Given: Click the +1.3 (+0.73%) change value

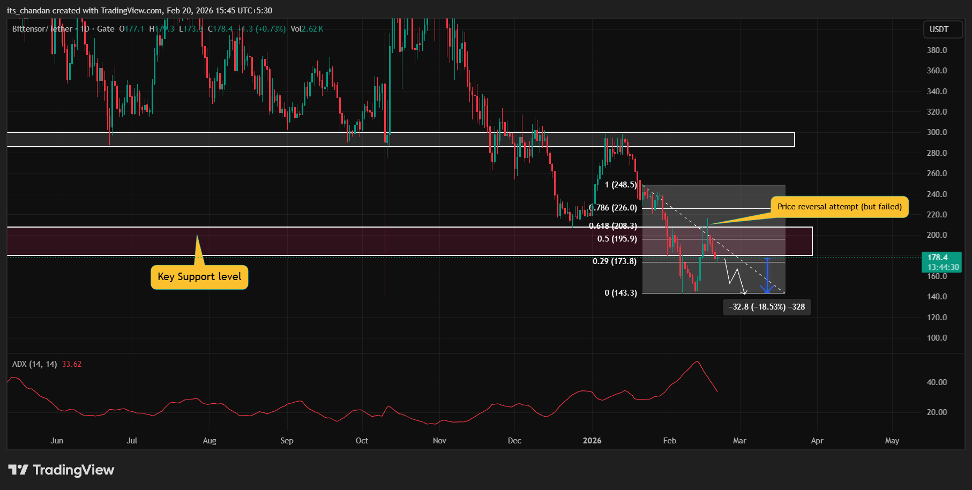Looking at the screenshot, I should tap(261, 29).
